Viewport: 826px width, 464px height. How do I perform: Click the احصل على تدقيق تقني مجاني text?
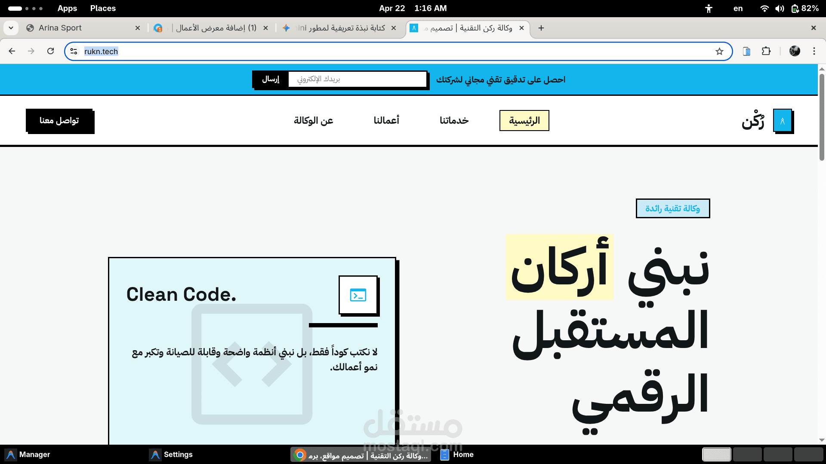pos(501,79)
